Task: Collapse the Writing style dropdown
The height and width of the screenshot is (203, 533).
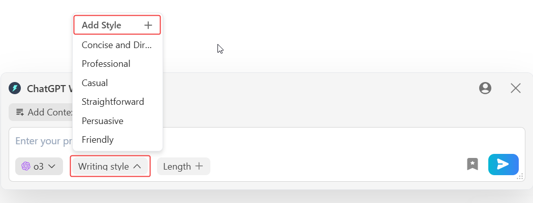Action: pos(110,167)
